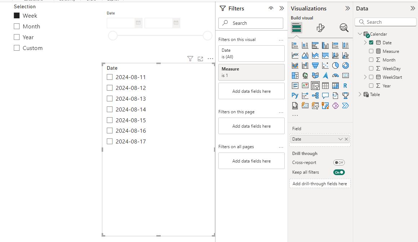Viewport: 418px width, 242px height.
Task: Check the Custom option in Selection
Action: coord(17,48)
